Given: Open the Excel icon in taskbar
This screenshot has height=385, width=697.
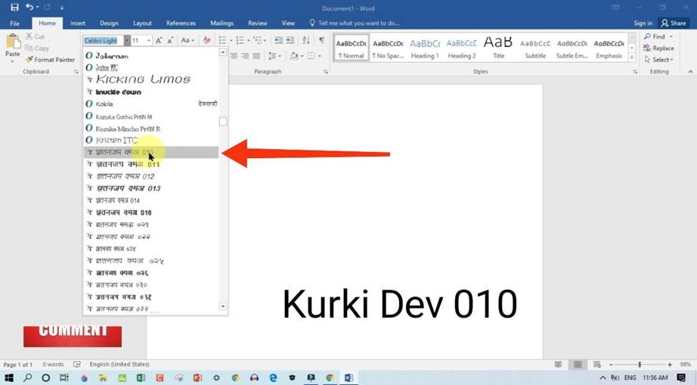Looking at the screenshot, I should pos(141,378).
